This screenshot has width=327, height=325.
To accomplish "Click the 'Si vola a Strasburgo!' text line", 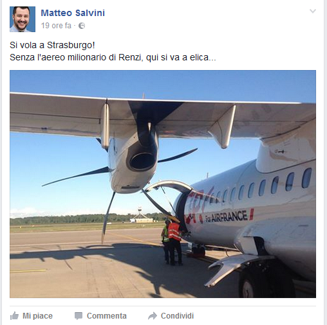I will click(52, 45).
